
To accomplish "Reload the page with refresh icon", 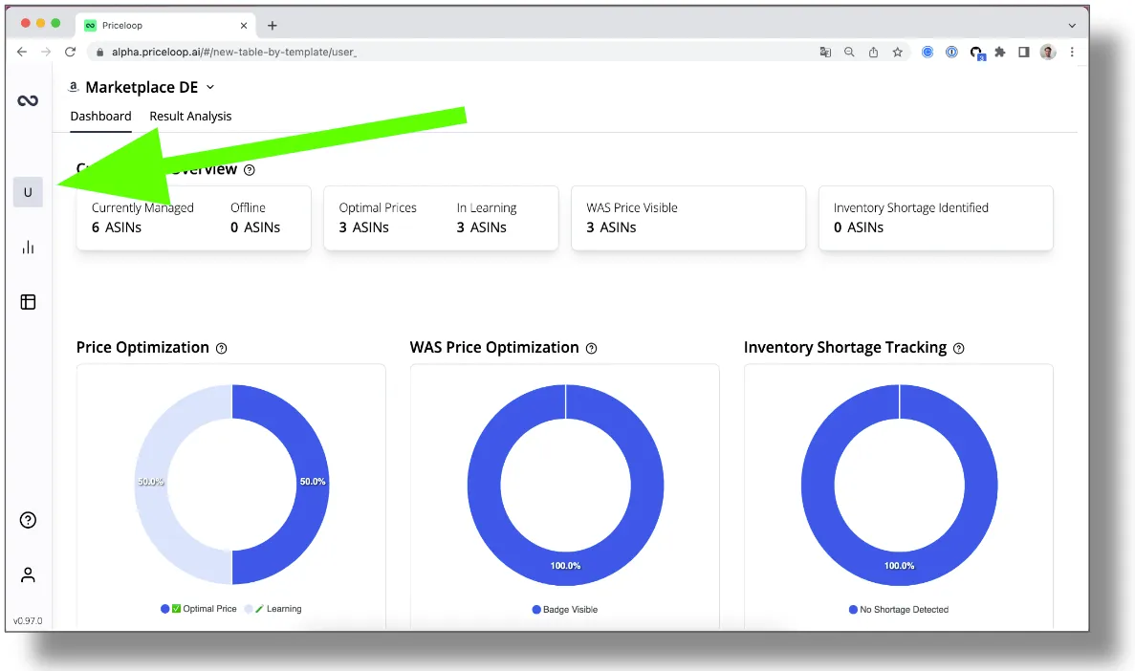I will tap(70, 53).
